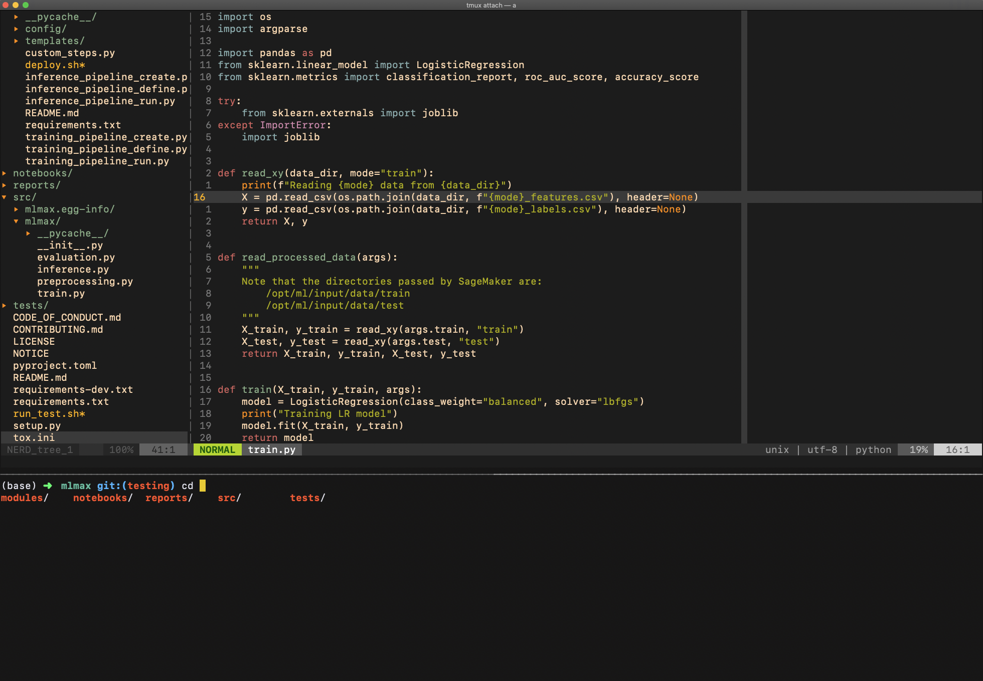983x681 pixels.
Task: Click the macOS green zoom window button
Action: click(26, 5)
